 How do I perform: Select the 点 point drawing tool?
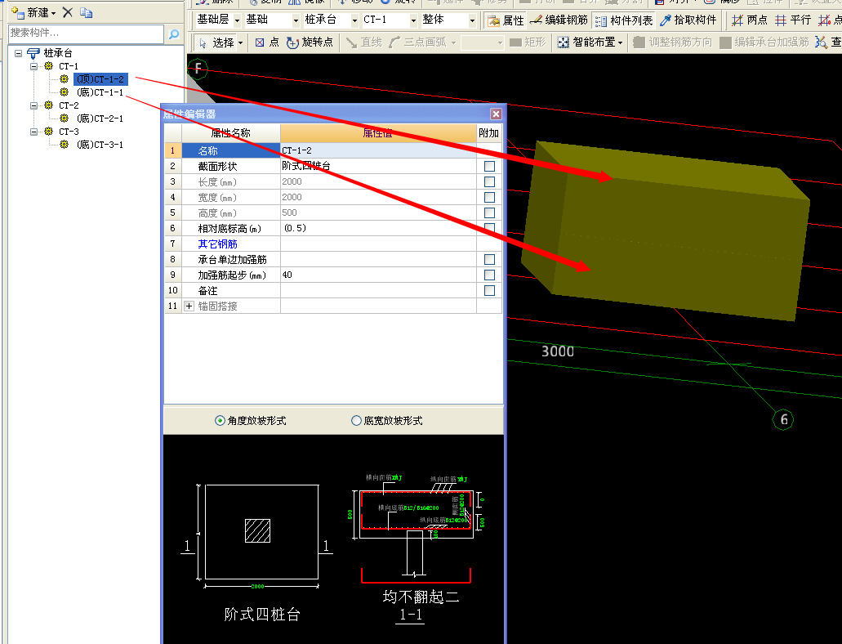tap(267, 42)
